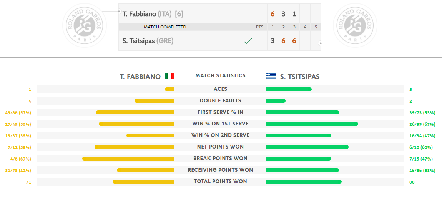442x199 pixels.
Task: Click Tsitsipas's Win % on 1st Serve bar
Action: point(312,124)
